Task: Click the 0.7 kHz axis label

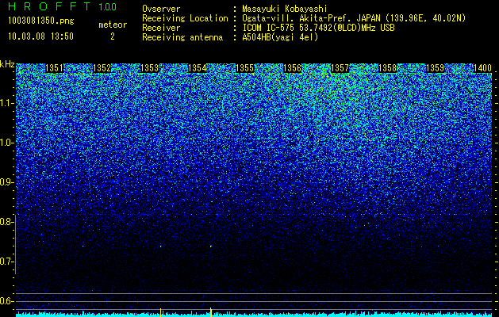Action: (6, 262)
